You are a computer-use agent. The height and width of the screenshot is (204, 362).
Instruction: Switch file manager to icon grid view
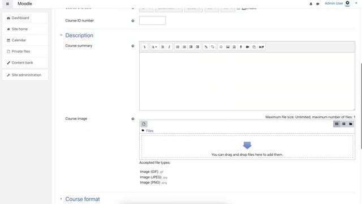(337, 124)
